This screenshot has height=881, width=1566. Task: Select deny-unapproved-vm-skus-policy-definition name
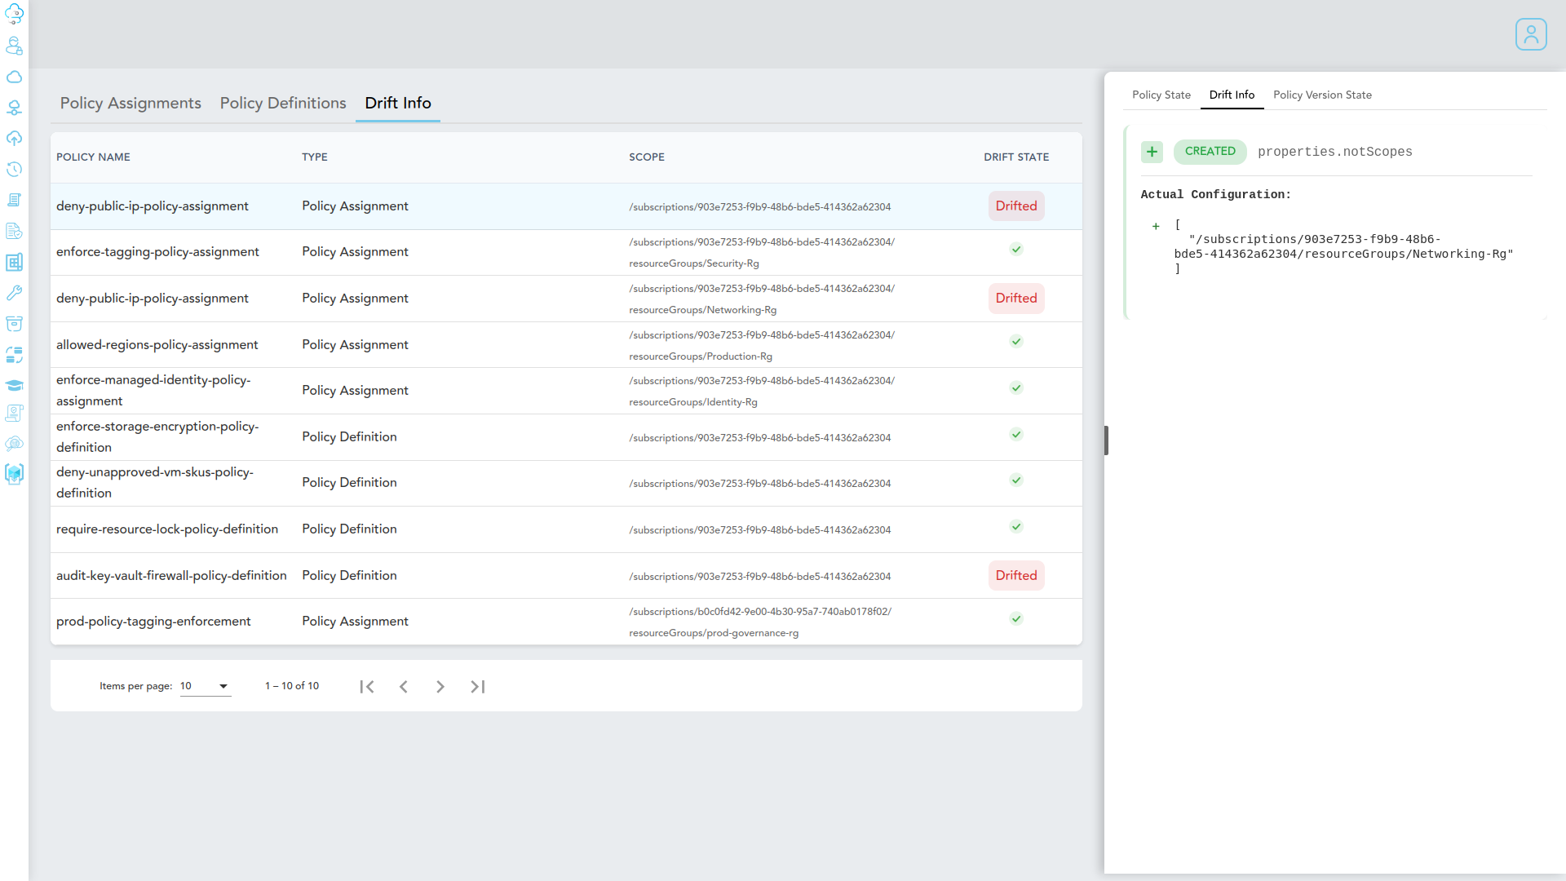[x=155, y=483]
